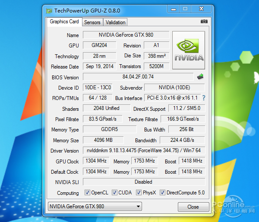259x222 pixels.
Task: Click the Shaders field 2048 Unified
Action: coord(107,108)
